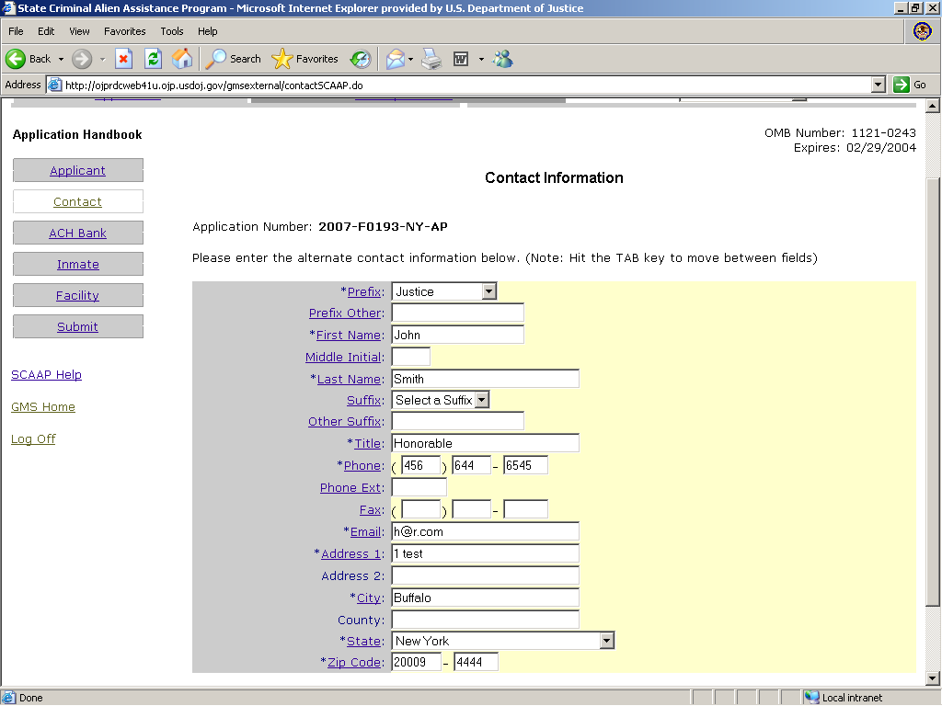Open the Tools menu

click(172, 31)
